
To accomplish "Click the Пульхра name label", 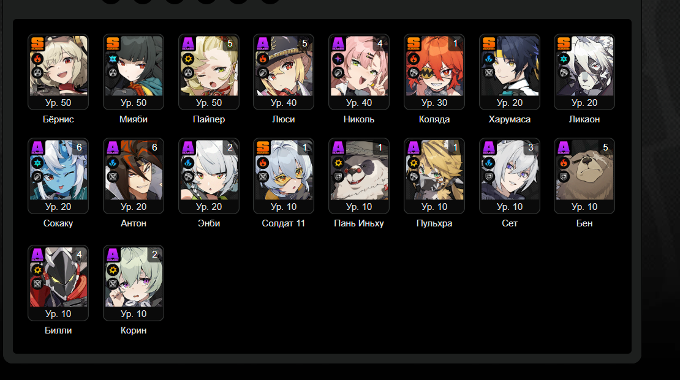I will pos(434,223).
